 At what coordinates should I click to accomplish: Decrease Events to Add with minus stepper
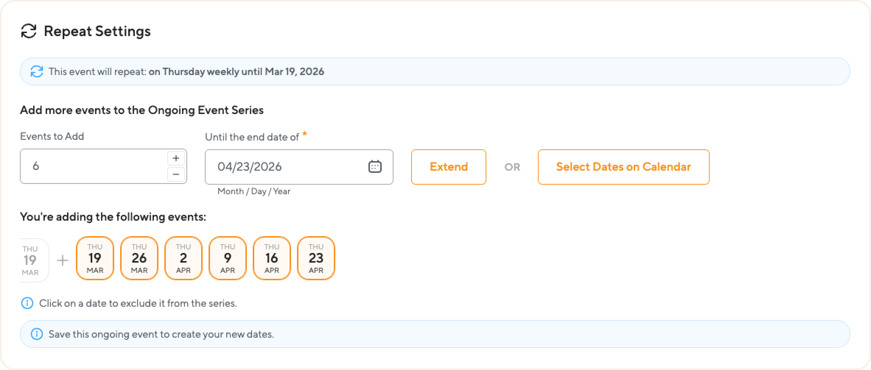click(x=176, y=174)
